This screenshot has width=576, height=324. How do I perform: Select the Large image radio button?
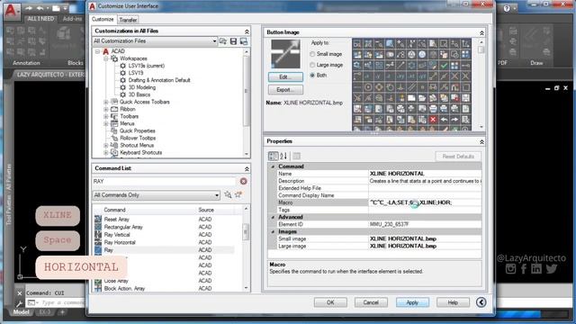point(312,65)
